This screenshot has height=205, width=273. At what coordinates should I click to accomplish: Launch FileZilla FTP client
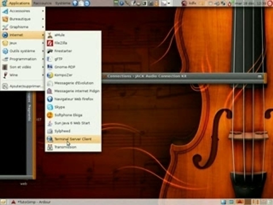tap(73, 43)
